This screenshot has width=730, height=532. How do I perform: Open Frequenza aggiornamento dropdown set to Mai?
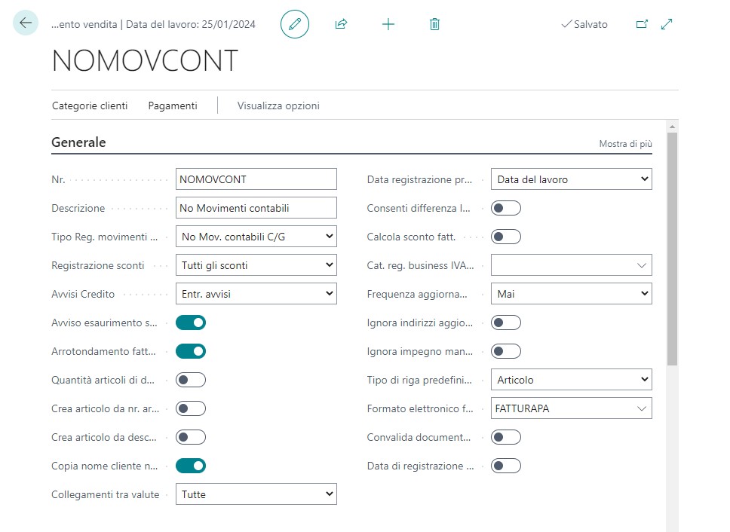571,294
